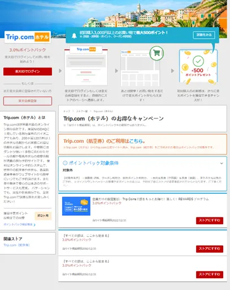
Task: Click the info icon beside ポイントバック対象条件
Action: pos(65,163)
